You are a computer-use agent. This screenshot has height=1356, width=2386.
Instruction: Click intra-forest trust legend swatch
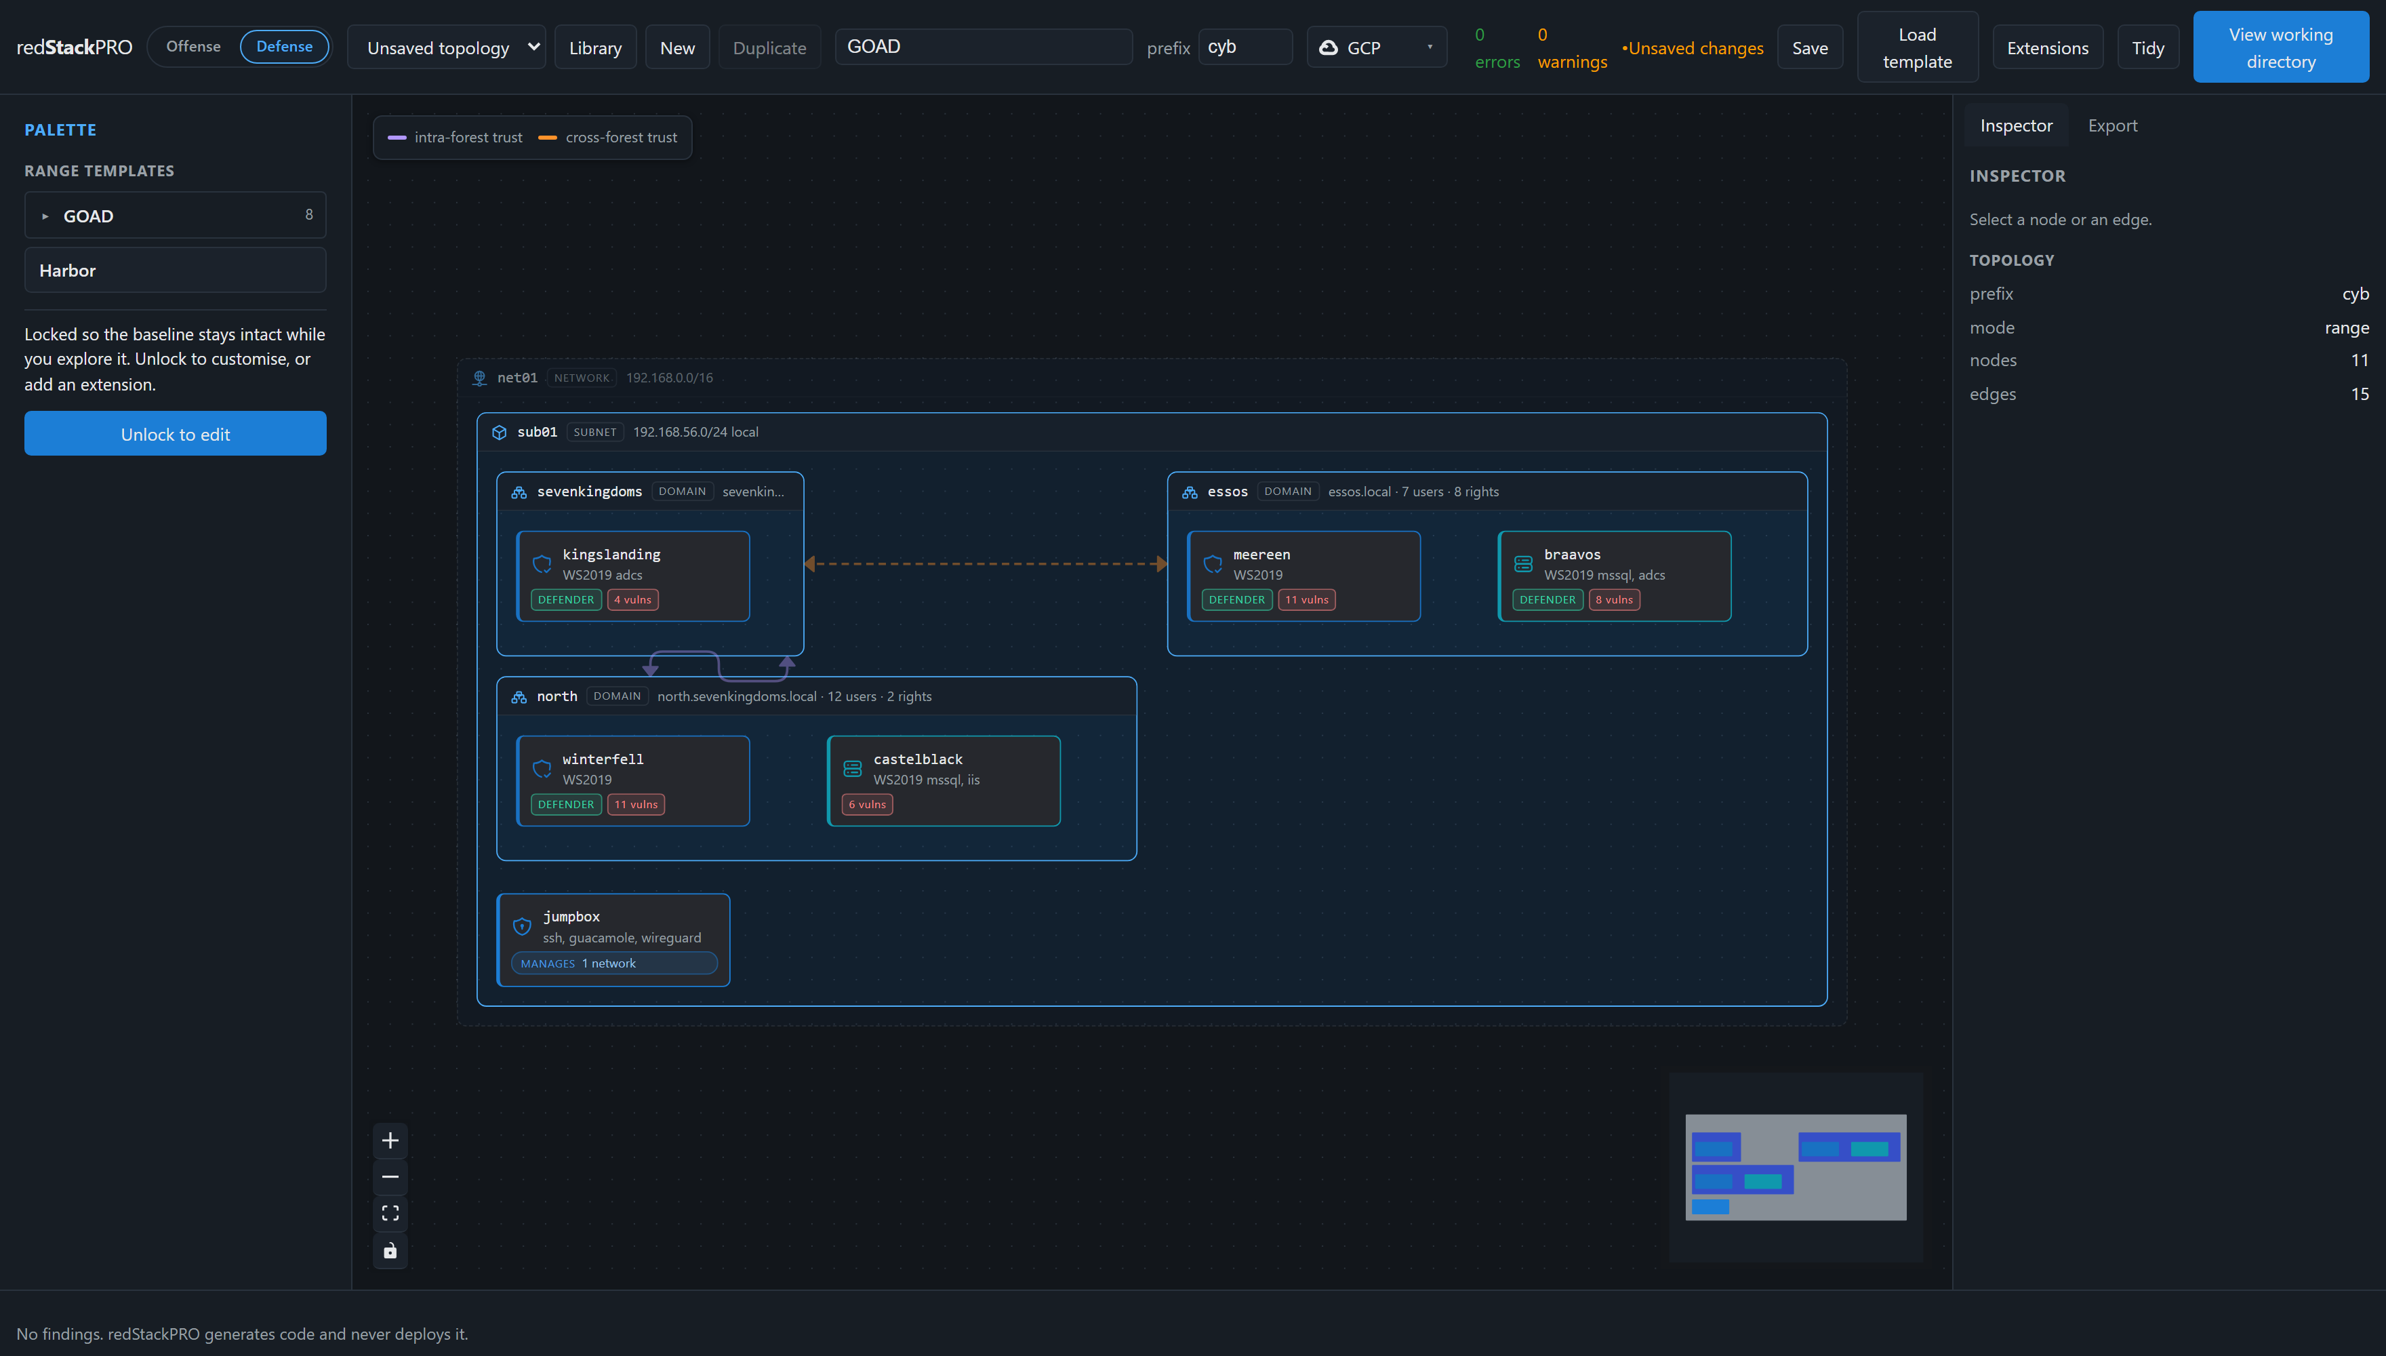(x=397, y=138)
